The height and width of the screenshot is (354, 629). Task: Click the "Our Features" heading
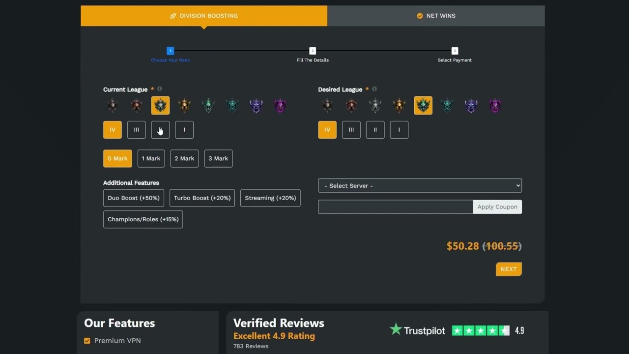coord(119,323)
